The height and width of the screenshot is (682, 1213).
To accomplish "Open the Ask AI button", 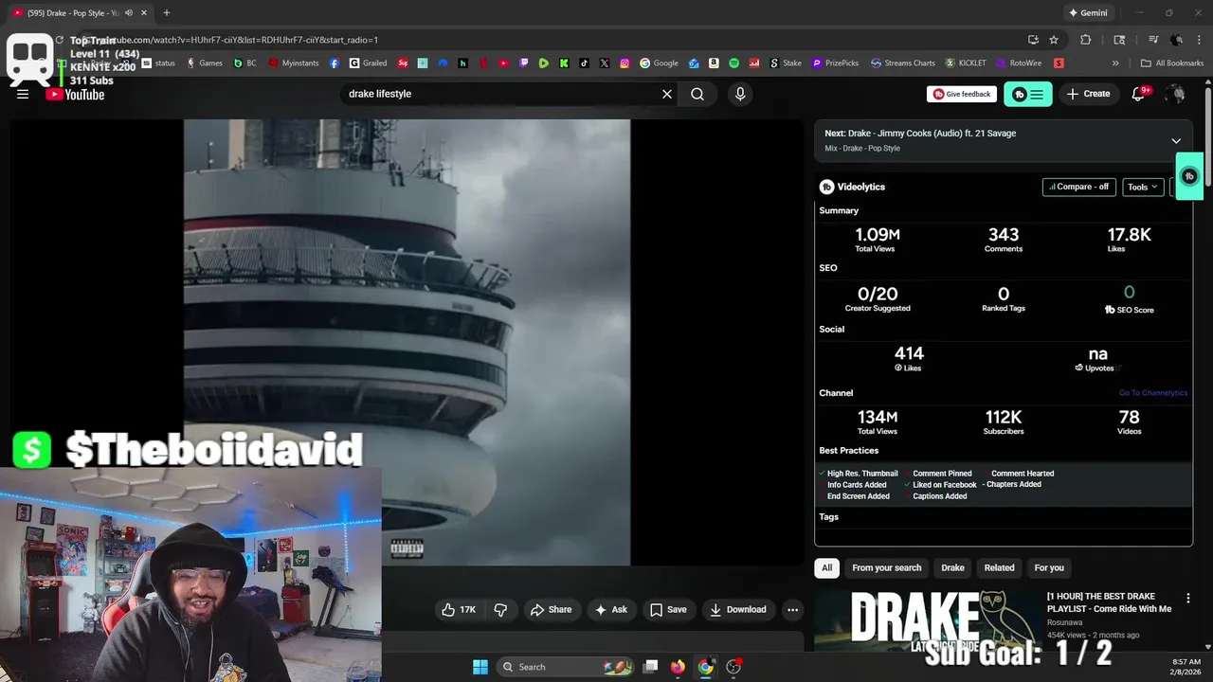I will tap(611, 609).
